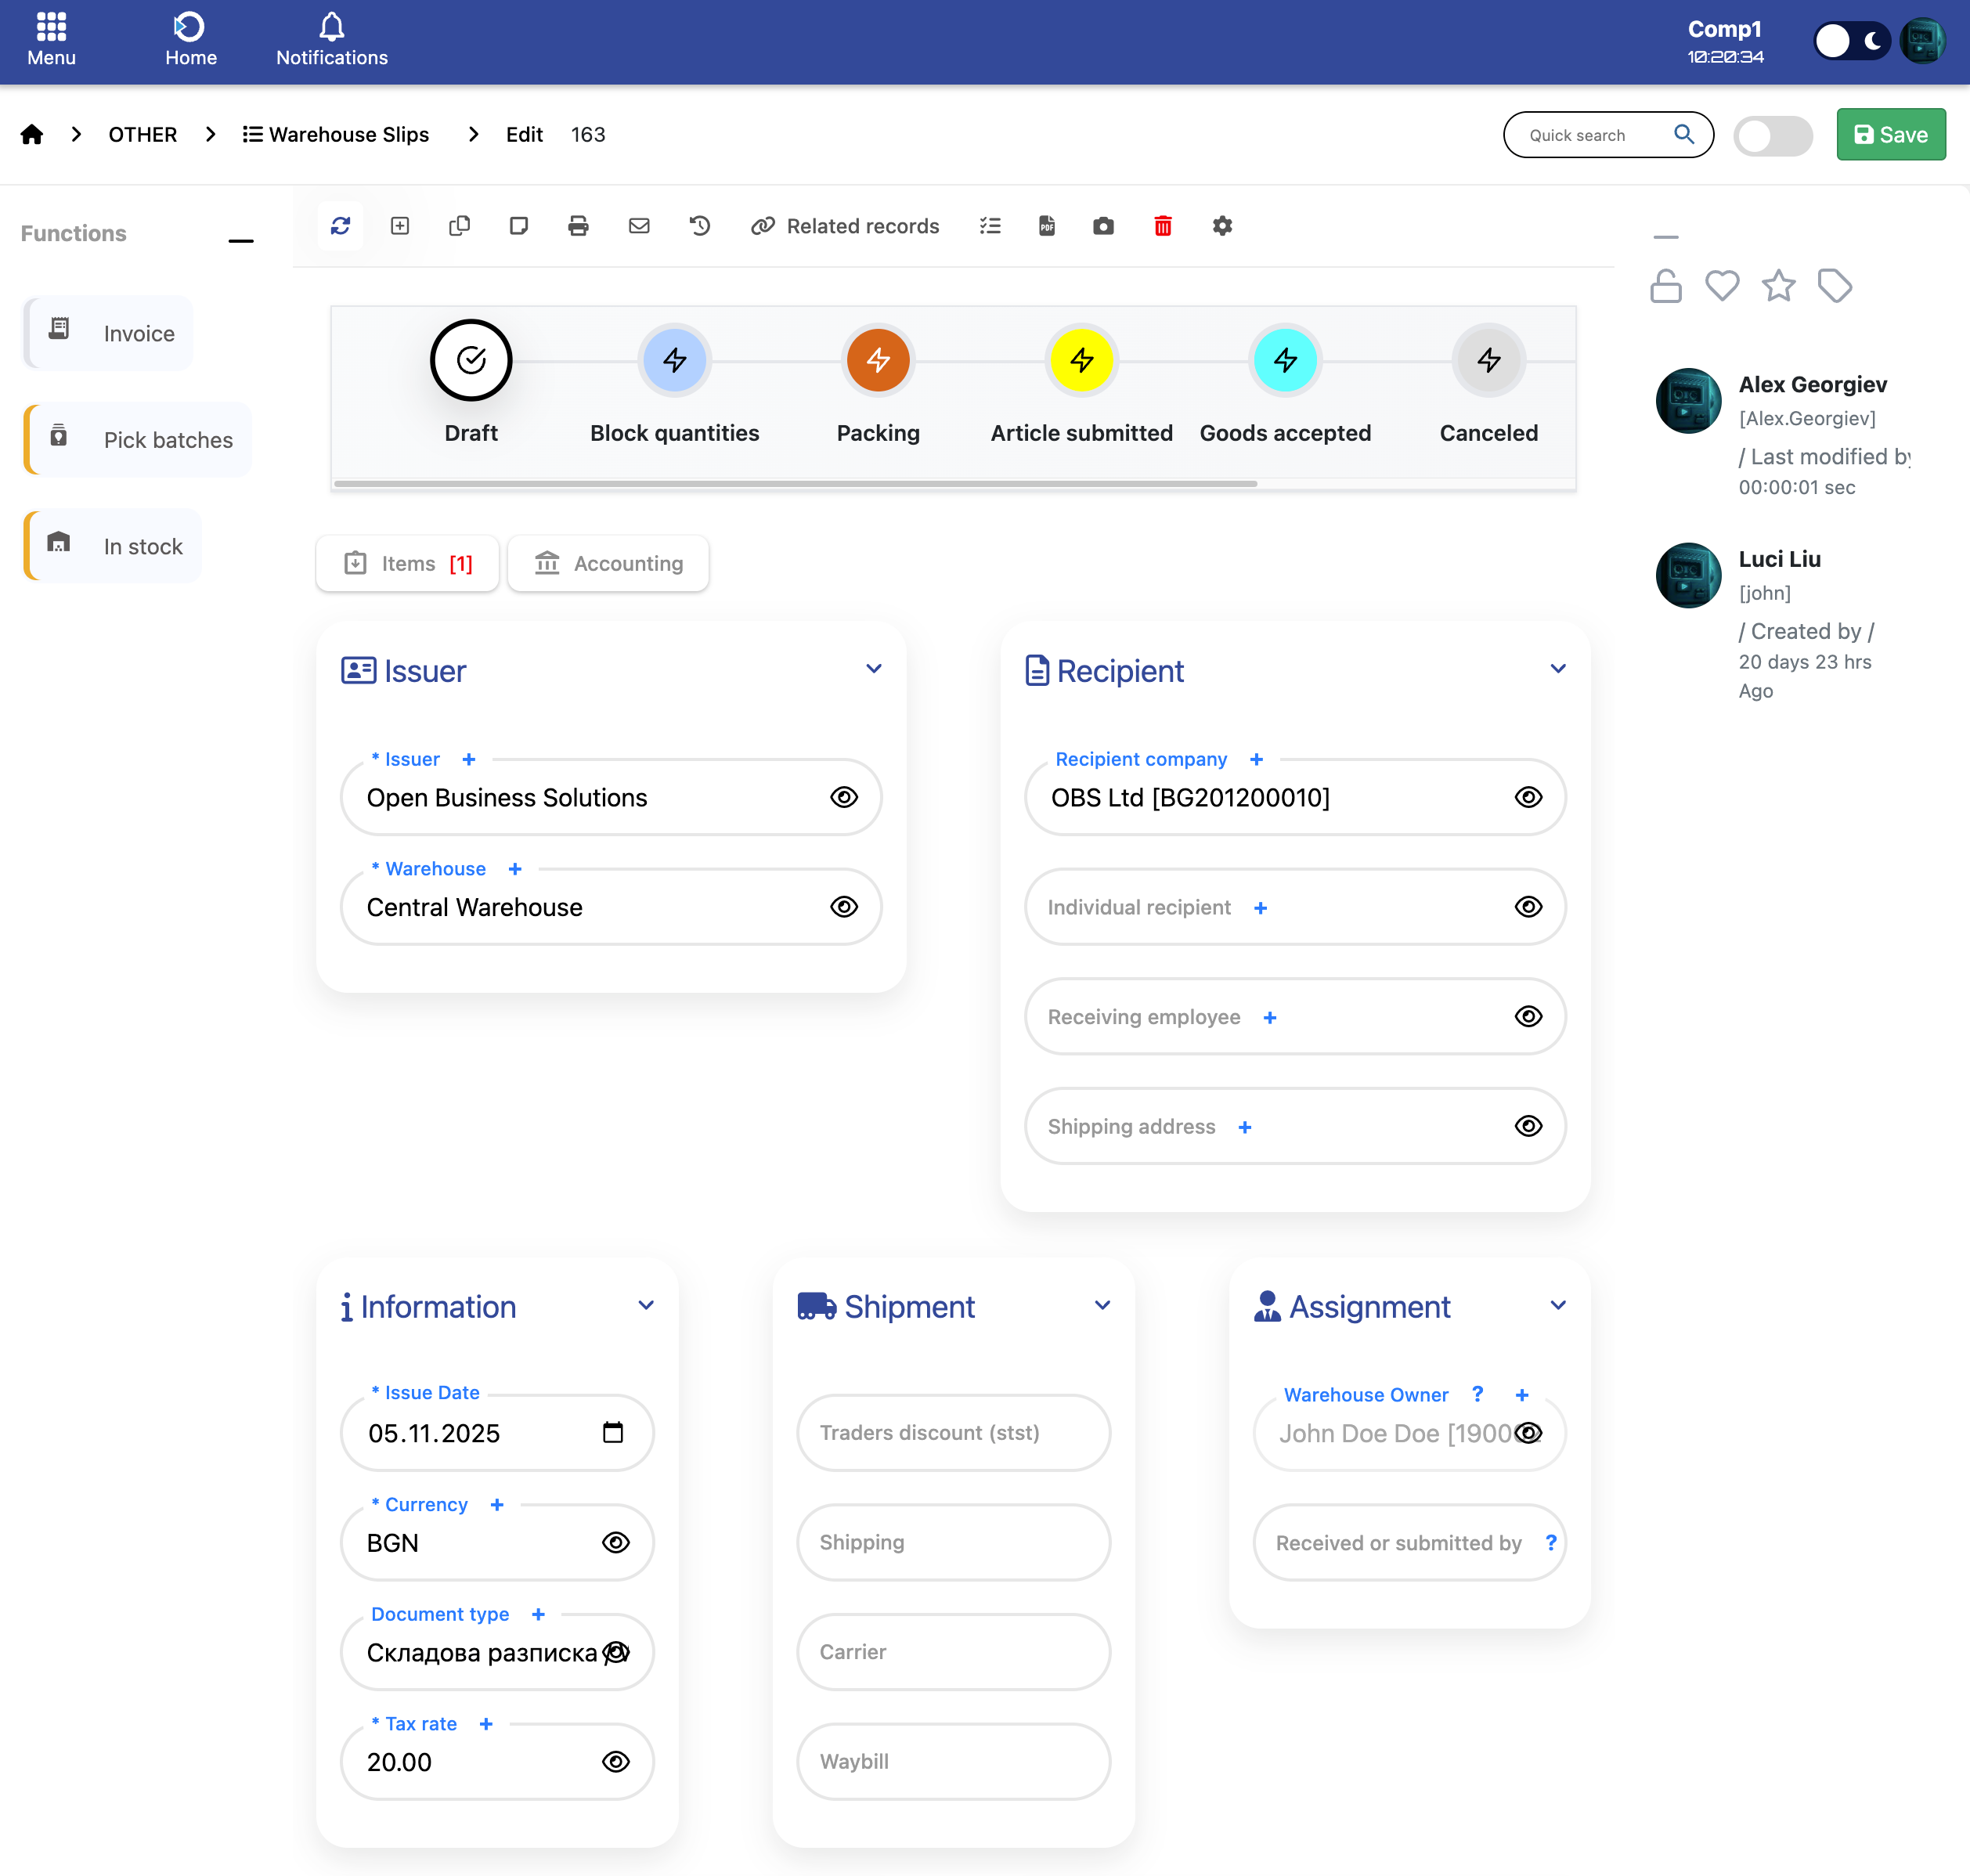Screen dimensions: 1970x1876
Task: Click the green Save button
Action: click(x=1890, y=135)
